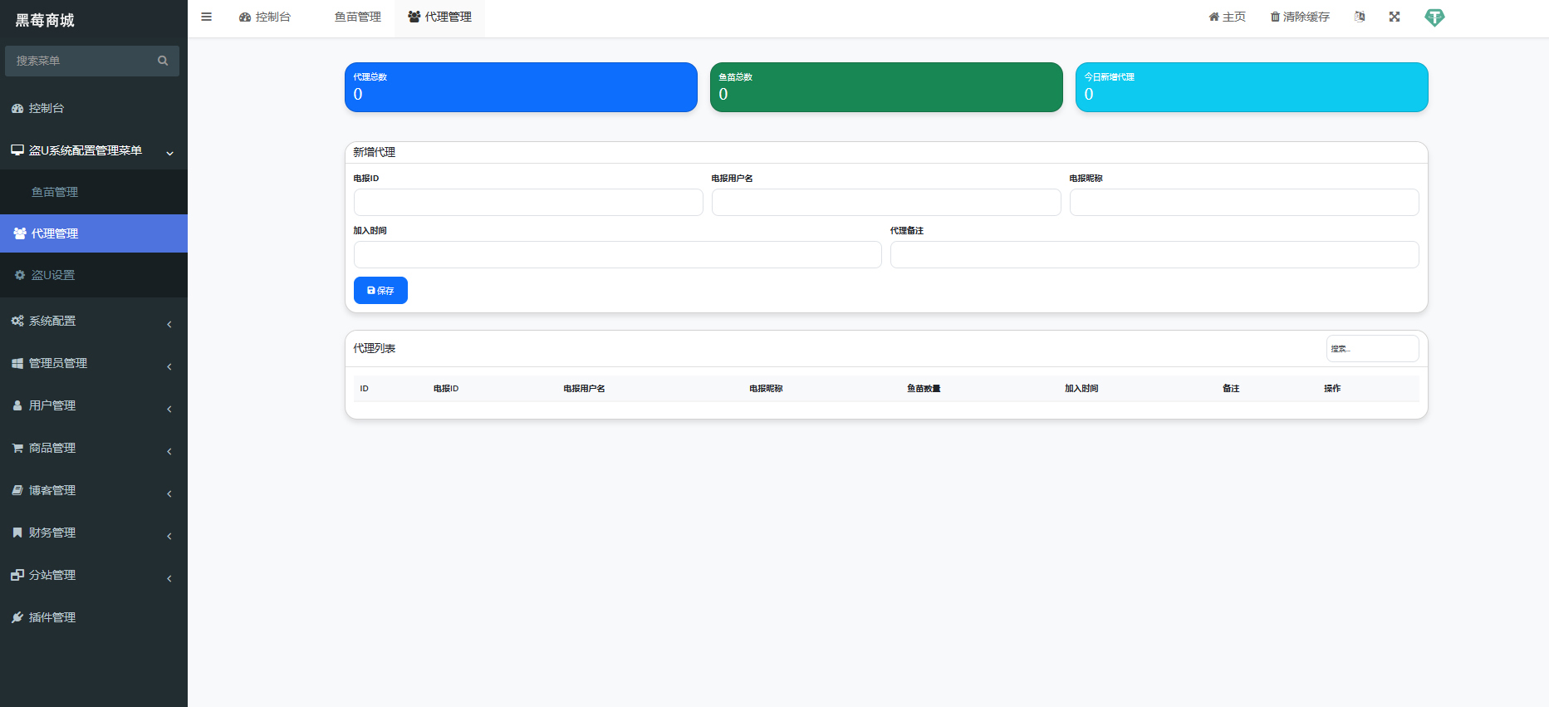This screenshot has height=707, width=1549.
Task: Click the search magnifier icon in sidebar
Action: pos(163,61)
